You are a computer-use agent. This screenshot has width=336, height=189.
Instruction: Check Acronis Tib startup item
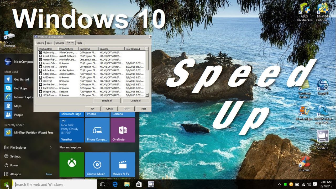coord(40,67)
